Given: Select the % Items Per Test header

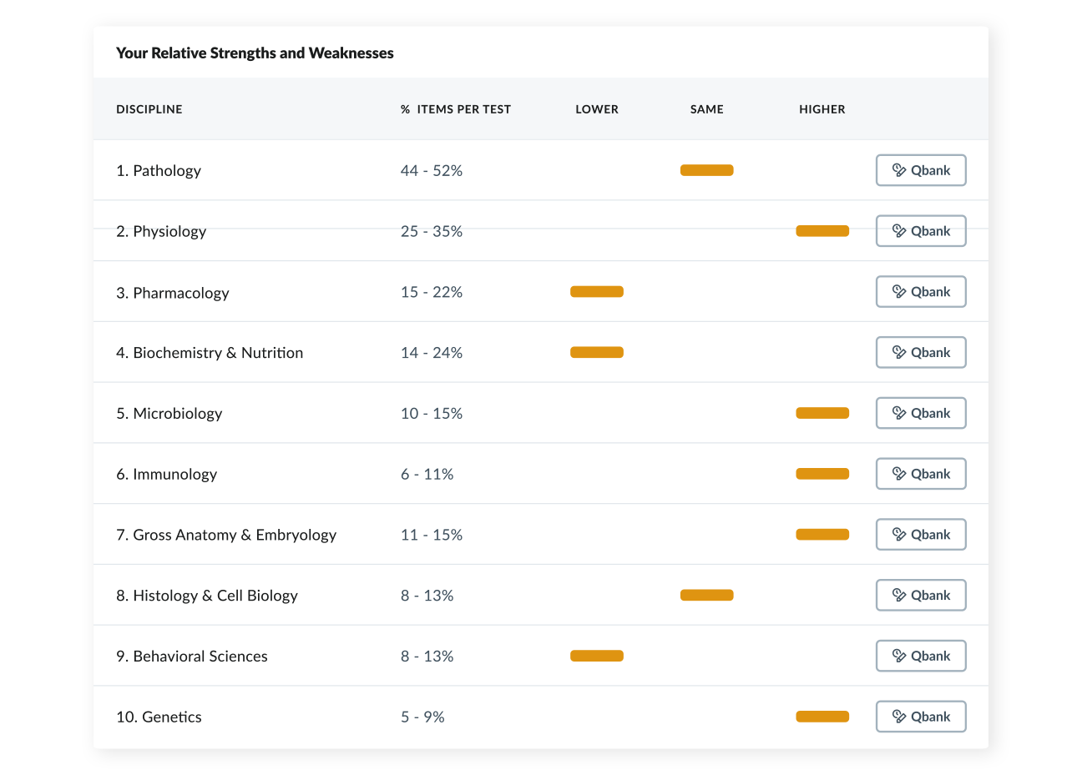Looking at the screenshot, I should pos(455,108).
